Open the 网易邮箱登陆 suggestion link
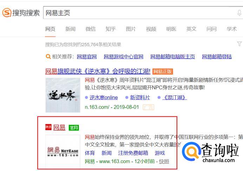Screen dimensions: 243x171 click(217, 57)
